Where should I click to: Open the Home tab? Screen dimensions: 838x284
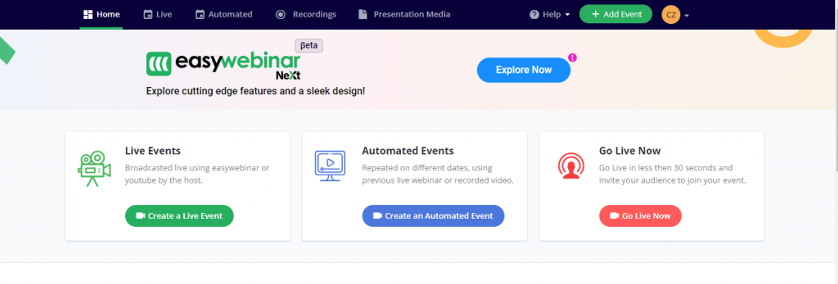click(x=101, y=14)
